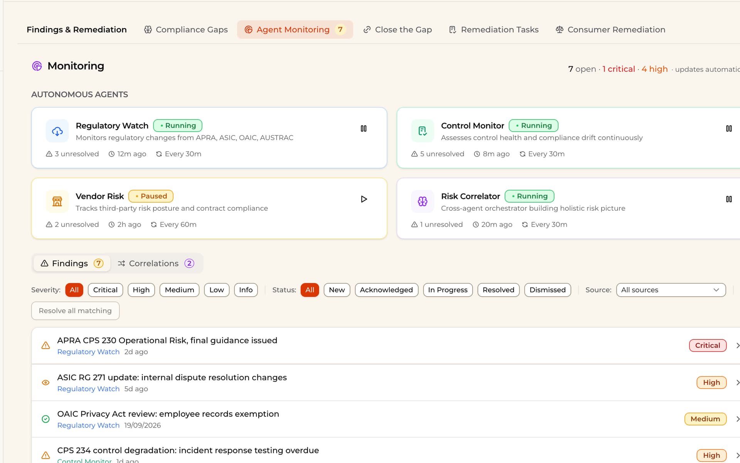The width and height of the screenshot is (740, 463).
Task: Select the All severity filter
Action: pos(74,290)
